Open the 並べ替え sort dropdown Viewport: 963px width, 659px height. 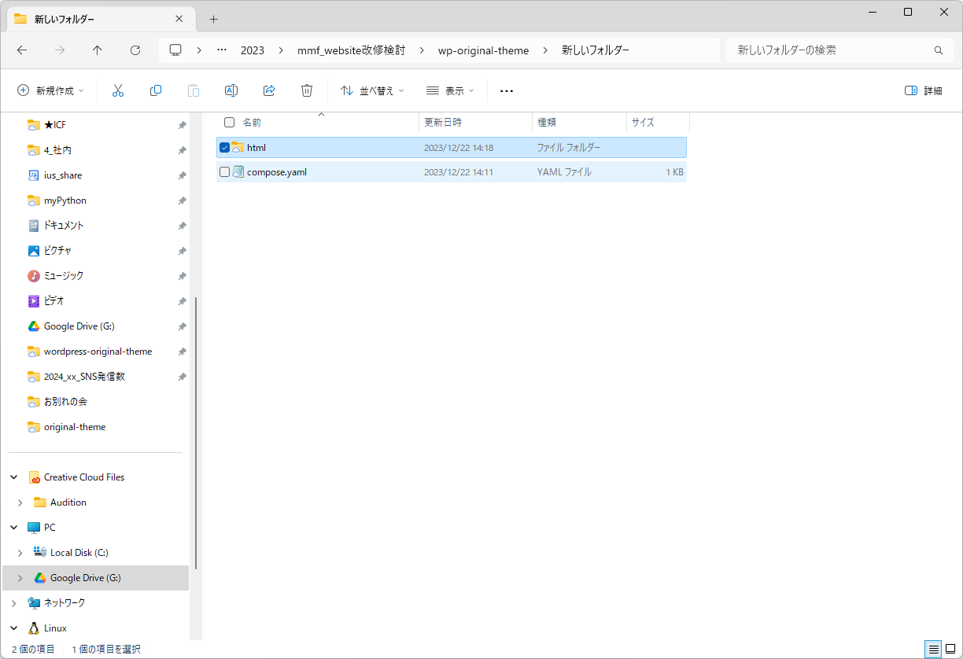tap(372, 90)
